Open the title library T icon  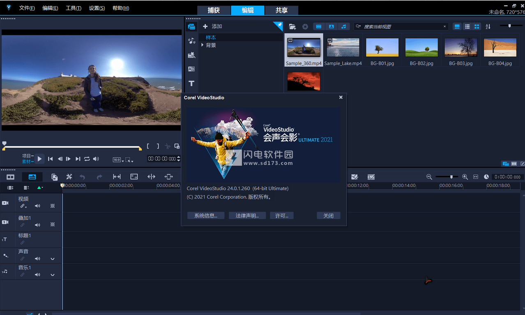coord(191,83)
